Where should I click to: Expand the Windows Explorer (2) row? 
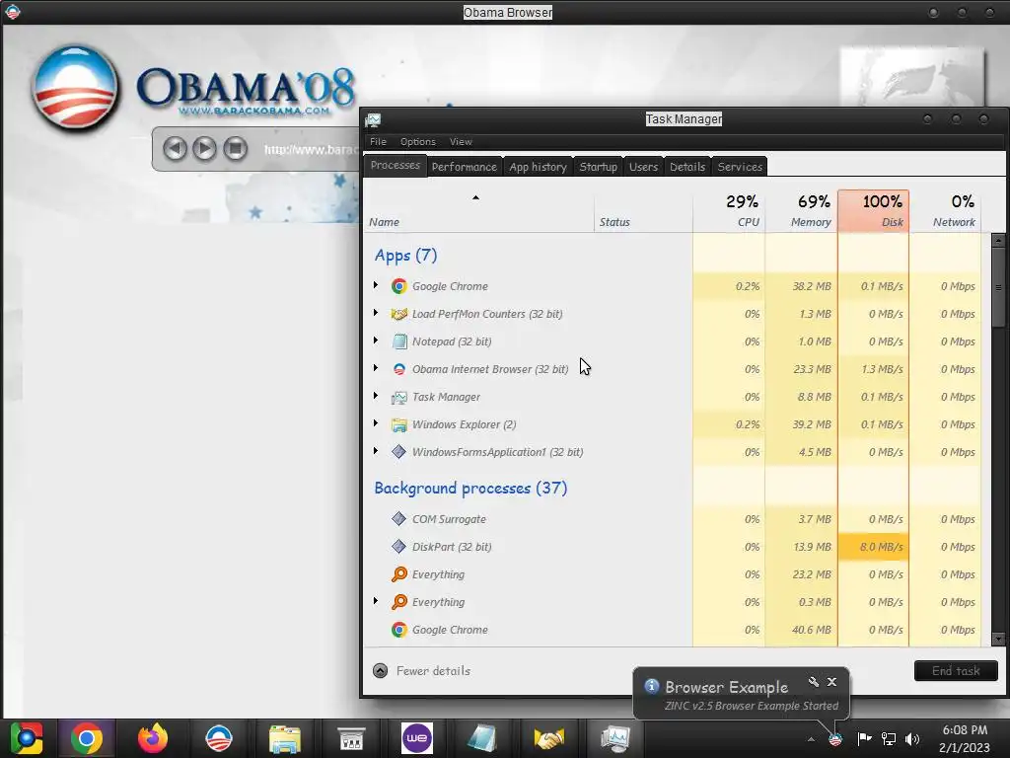[376, 423]
